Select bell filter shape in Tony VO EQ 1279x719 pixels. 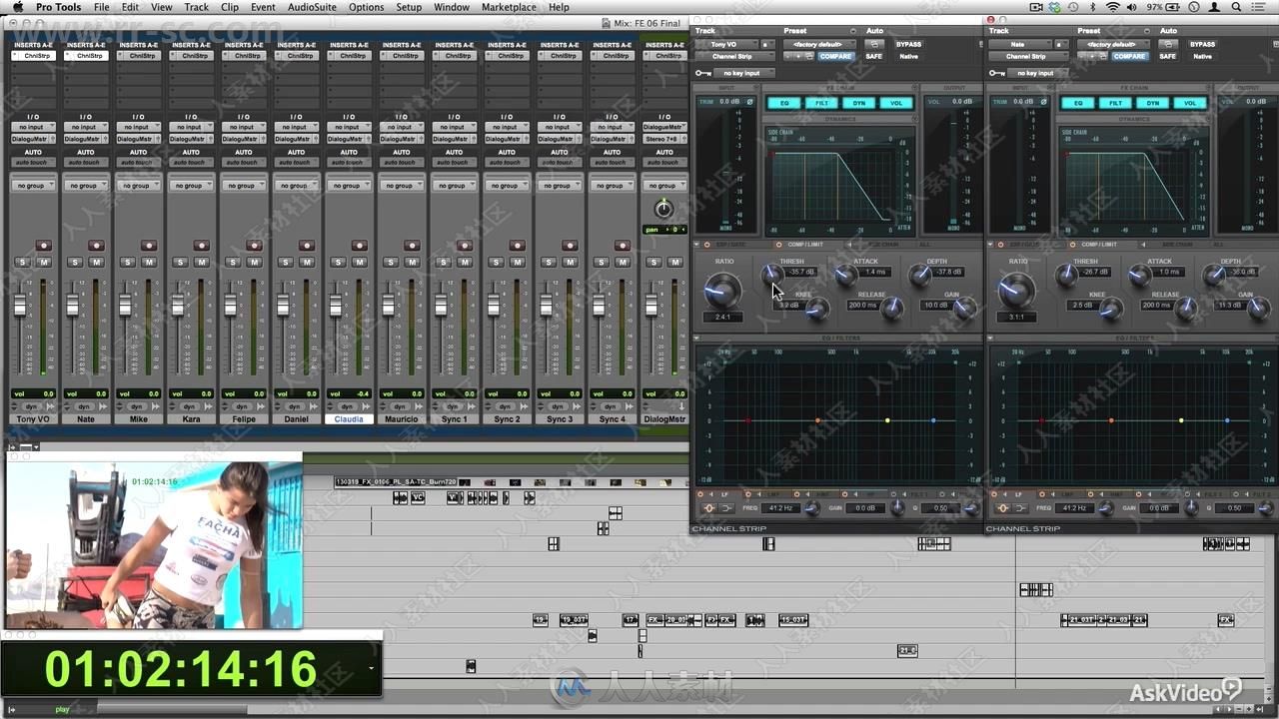point(709,508)
